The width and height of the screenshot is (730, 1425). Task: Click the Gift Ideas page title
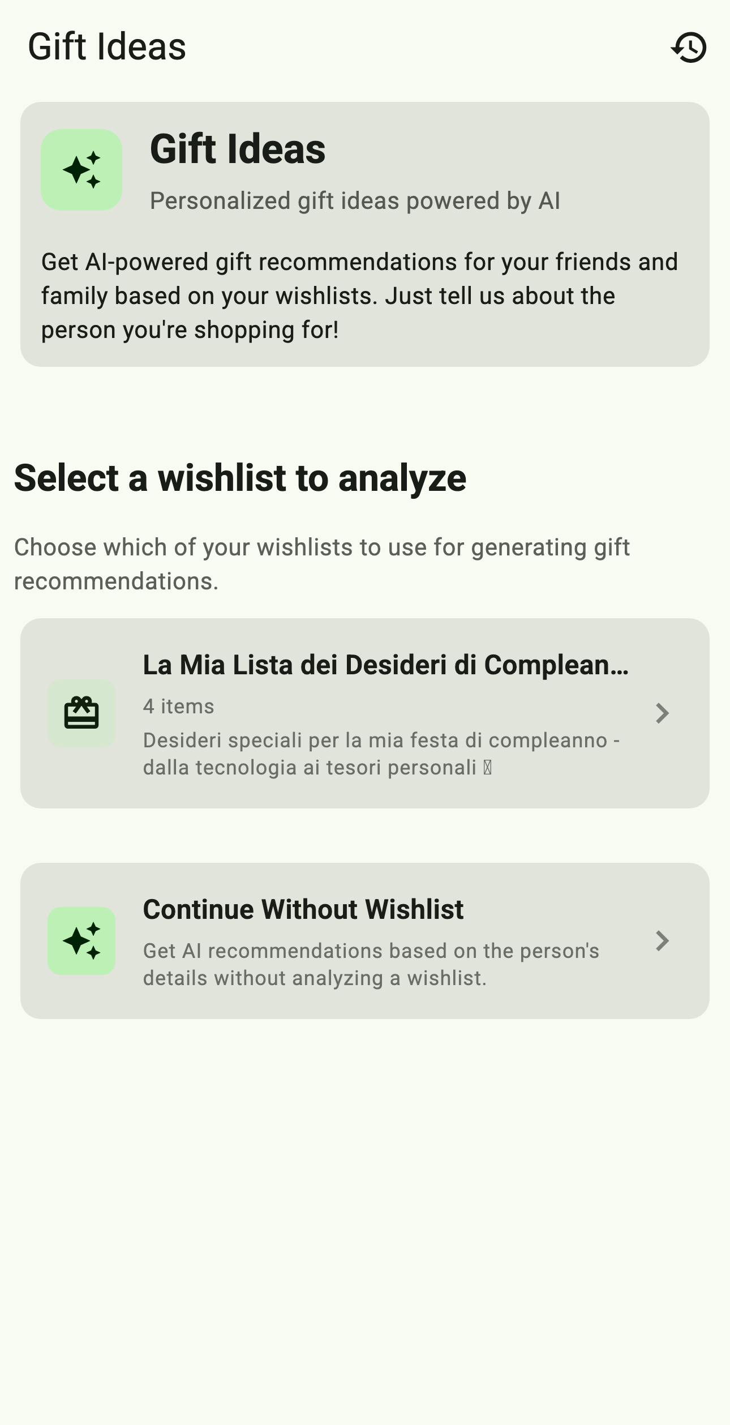(x=107, y=46)
